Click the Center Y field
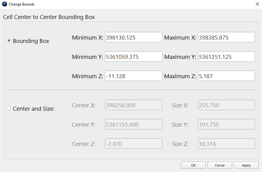The height and width of the screenshot is (172, 262). (133, 124)
